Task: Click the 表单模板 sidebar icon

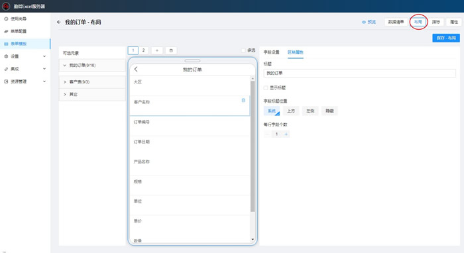Action: [6, 44]
